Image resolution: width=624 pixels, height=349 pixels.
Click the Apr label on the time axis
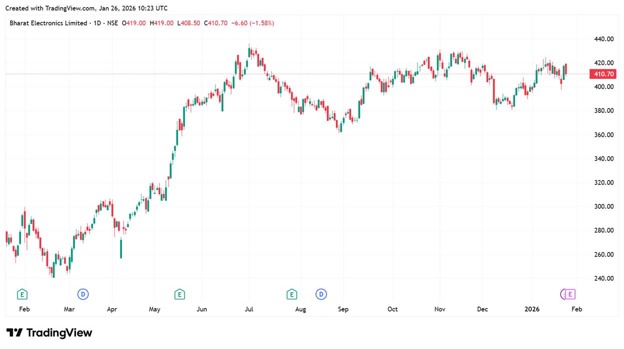[x=112, y=310]
